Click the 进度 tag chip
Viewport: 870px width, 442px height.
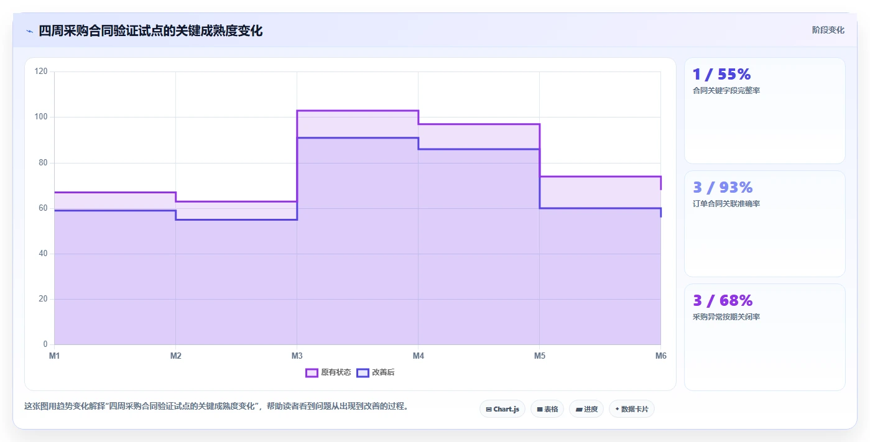586,409
